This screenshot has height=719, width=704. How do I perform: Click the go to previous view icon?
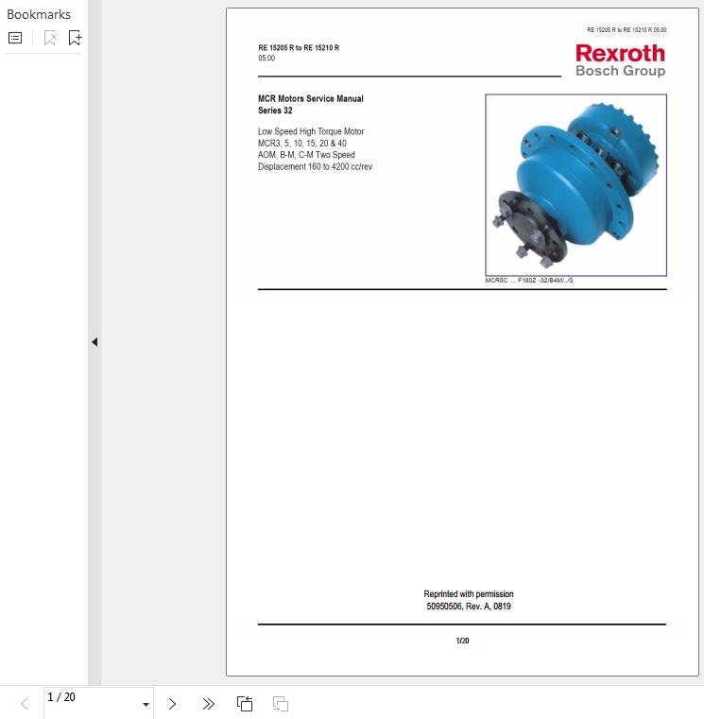(245, 704)
